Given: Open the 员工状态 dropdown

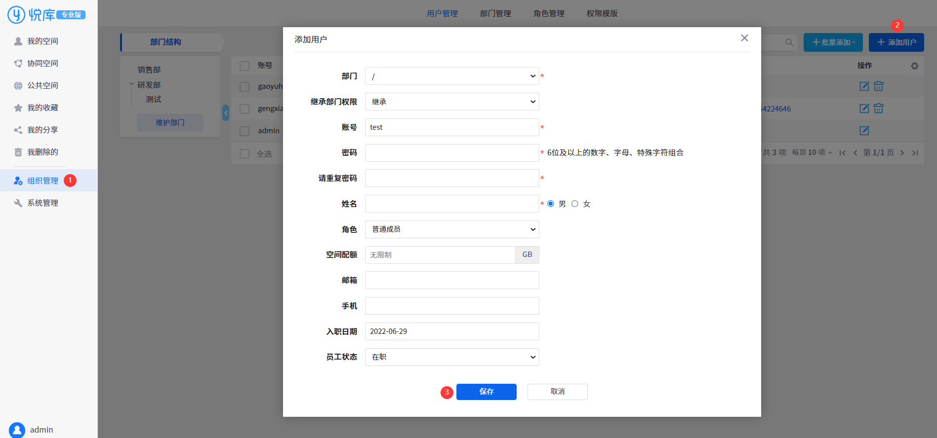Looking at the screenshot, I should tap(452, 357).
